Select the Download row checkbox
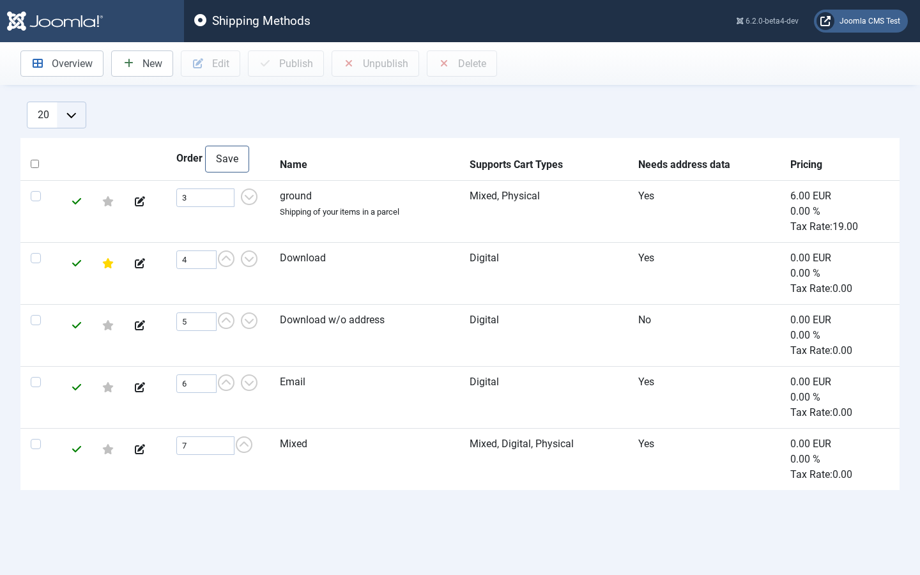Viewport: 920px width, 575px height. tap(36, 258)
